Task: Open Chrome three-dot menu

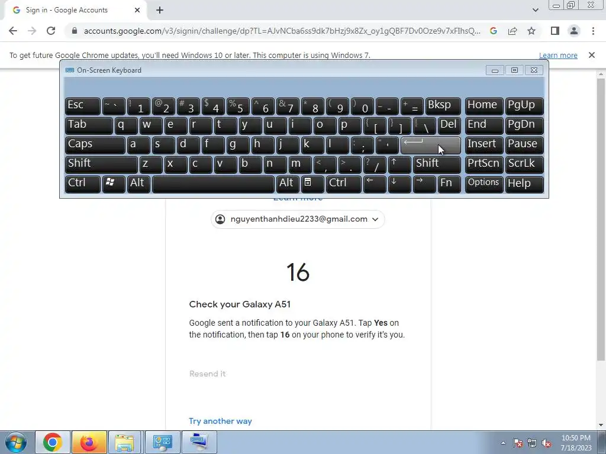Action: (593, 31)
